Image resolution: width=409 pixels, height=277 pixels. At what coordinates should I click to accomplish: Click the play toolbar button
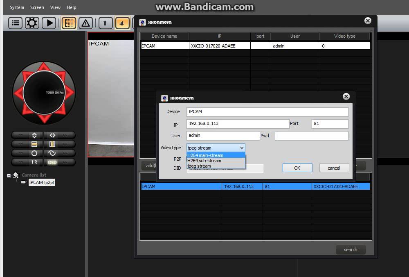(x=49, y=23)
